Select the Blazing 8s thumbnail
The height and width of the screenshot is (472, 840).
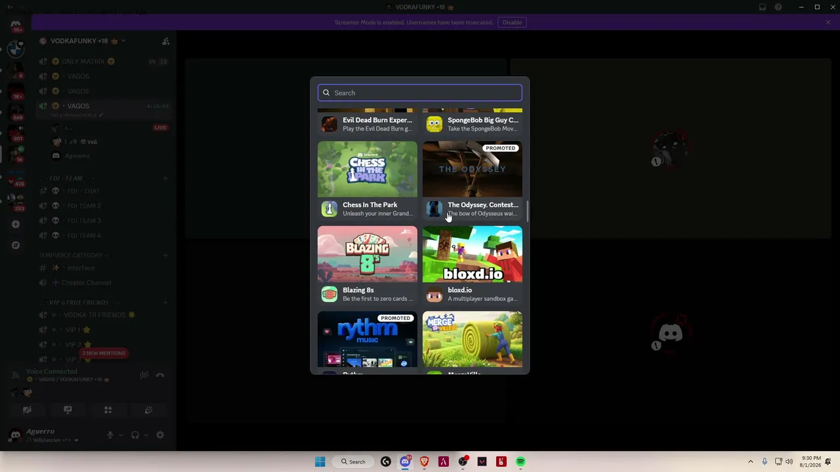pos(367,254)
